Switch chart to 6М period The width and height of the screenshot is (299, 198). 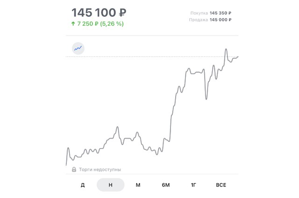(x=166, y=185)
